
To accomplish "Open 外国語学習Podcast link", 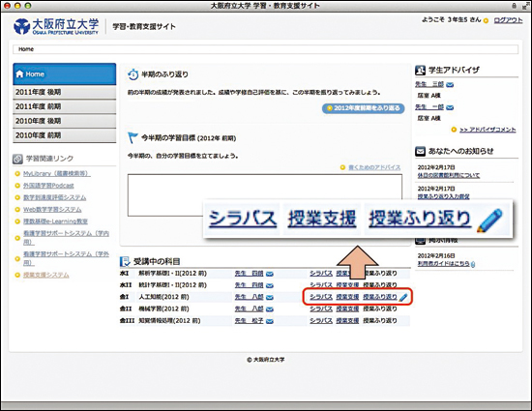I will pos(48,186).
